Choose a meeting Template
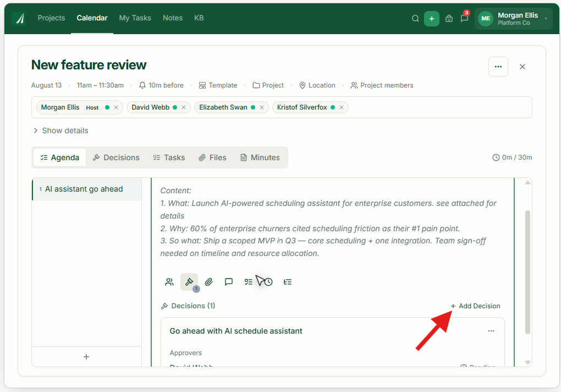Viewport: 561px width, 392px height. click(218, 85)
